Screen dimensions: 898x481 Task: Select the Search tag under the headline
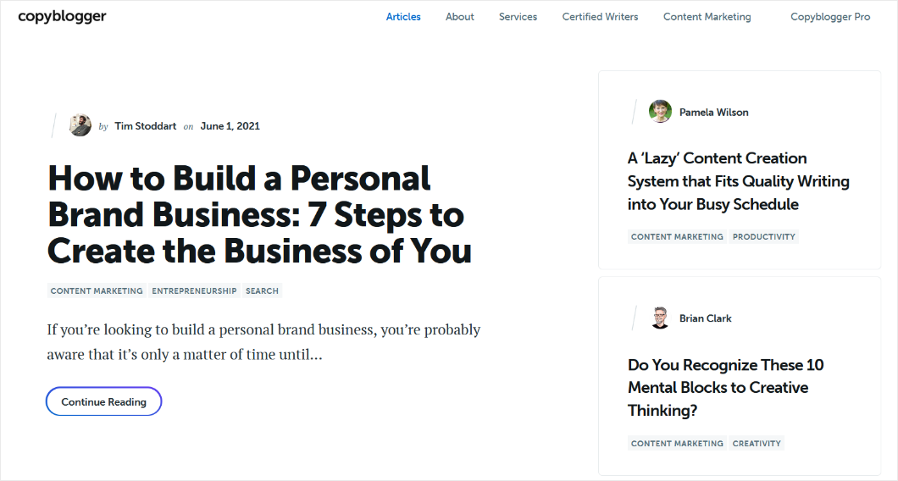pos(262,290)
